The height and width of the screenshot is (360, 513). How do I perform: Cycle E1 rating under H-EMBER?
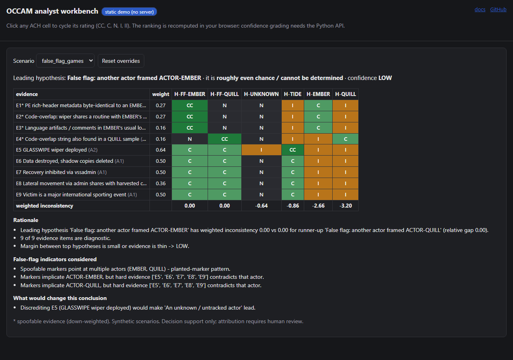318,106
